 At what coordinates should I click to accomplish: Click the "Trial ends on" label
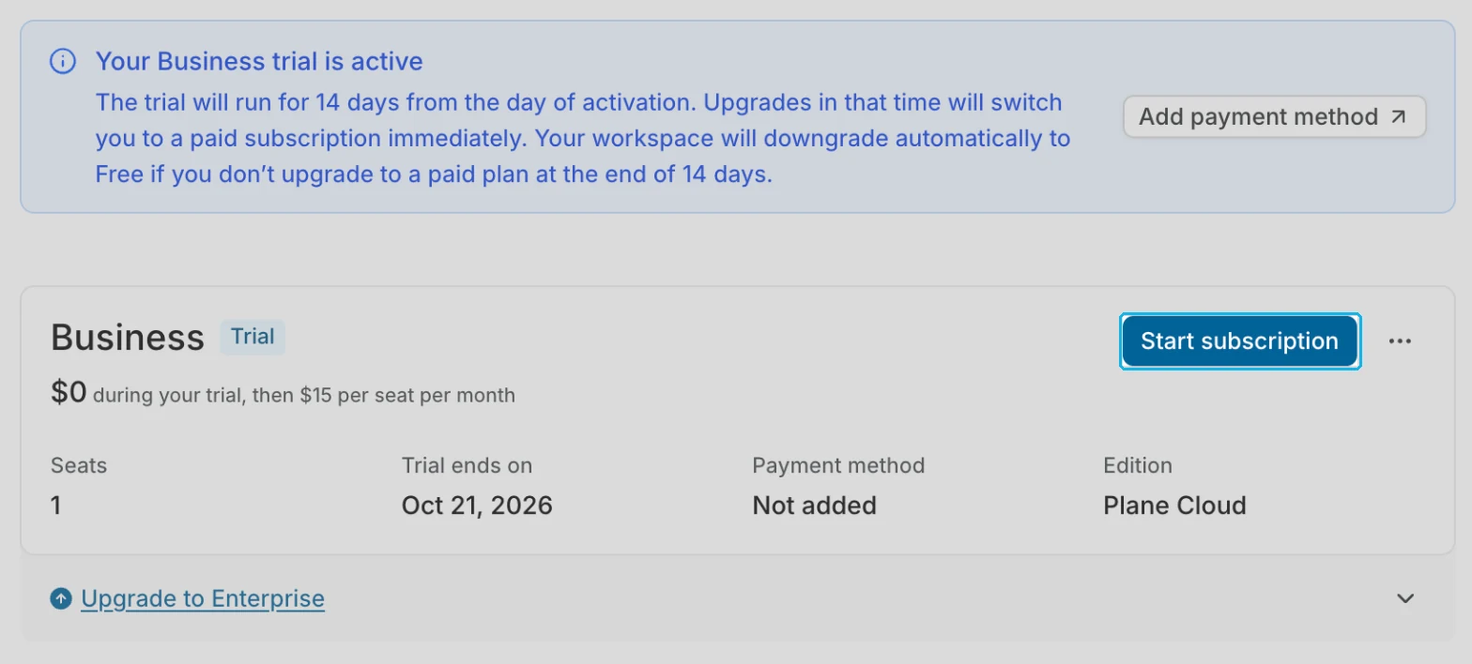pyautogui.click(x=467, y=465)
